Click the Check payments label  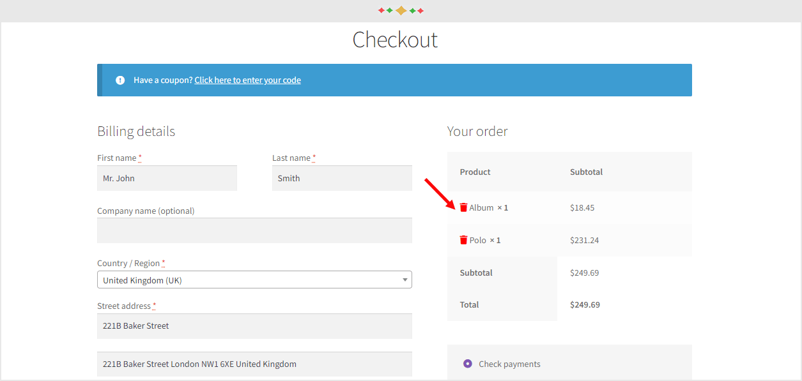(x=509, y=364)
